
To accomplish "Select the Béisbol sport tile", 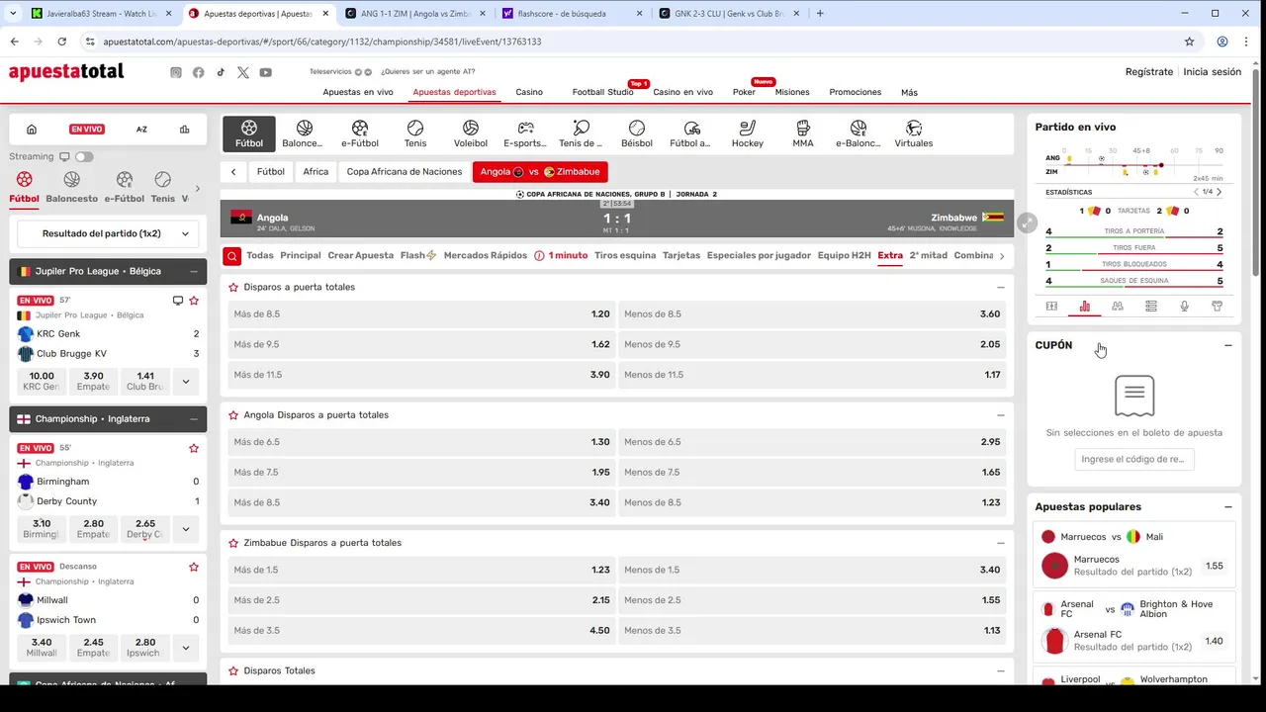I will point(637,133).
